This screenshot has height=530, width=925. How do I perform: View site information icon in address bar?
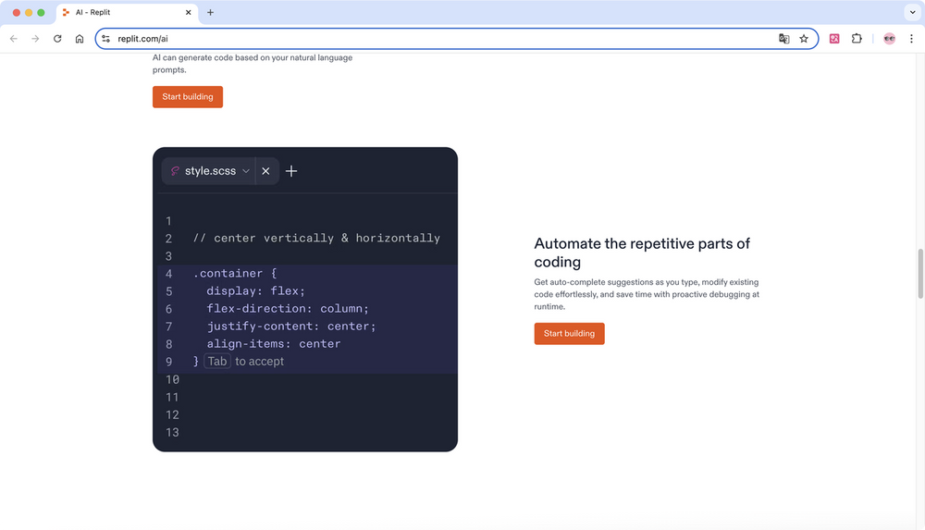(x=106, y=39)
